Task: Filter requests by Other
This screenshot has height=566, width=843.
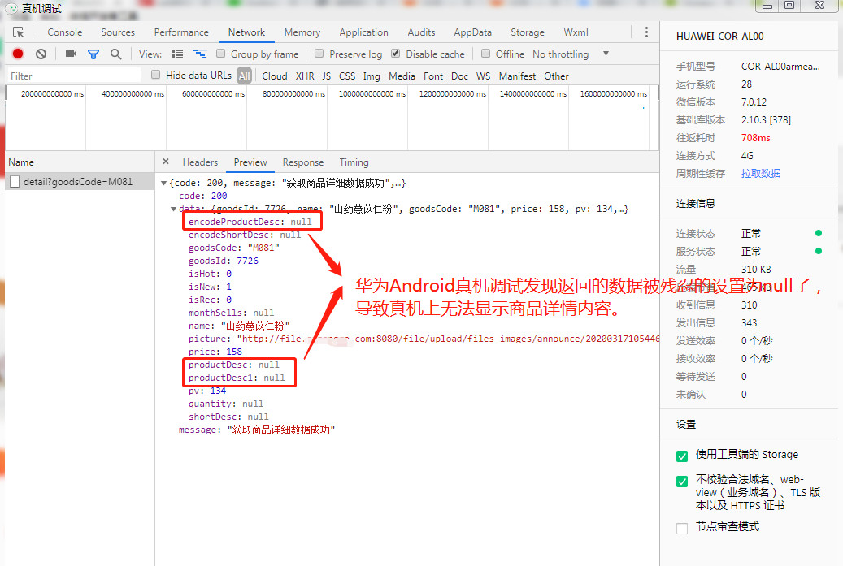Action: [x=556, y=76]
